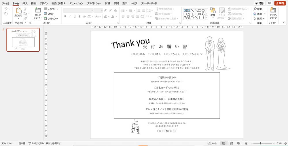Select the down block arrow shape
Viewport: 288px width, 146px height.
[x=203, y=14]
